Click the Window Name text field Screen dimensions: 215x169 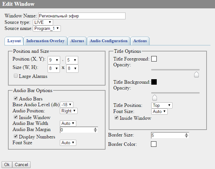coord(82,16)
